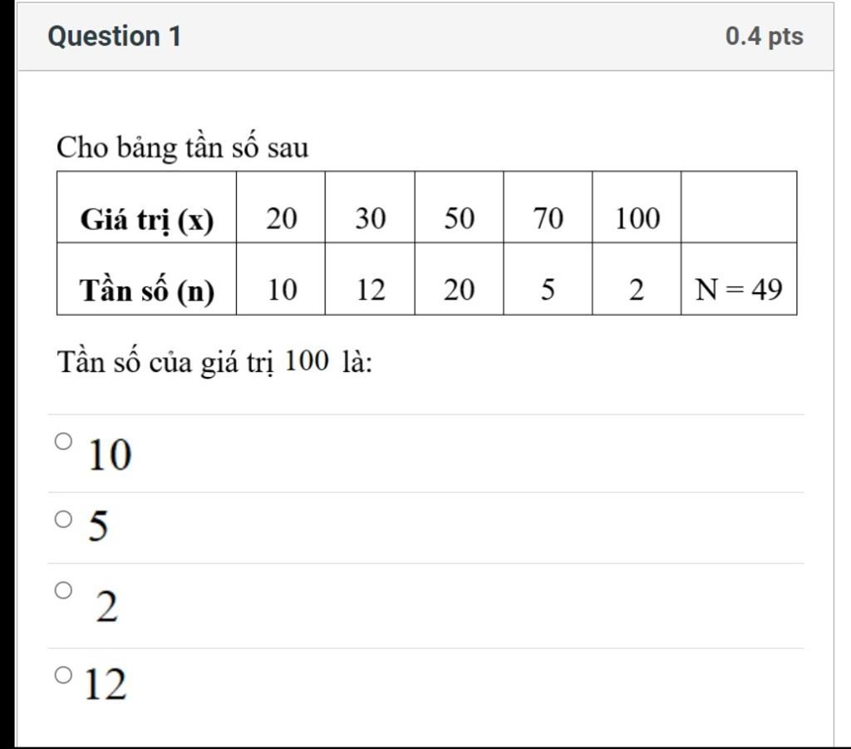Image resolution: width=851 pixels, height=749 pixels.
Task: Click the answer text 2
Action: pyautogui.click(x=107, y=606)
